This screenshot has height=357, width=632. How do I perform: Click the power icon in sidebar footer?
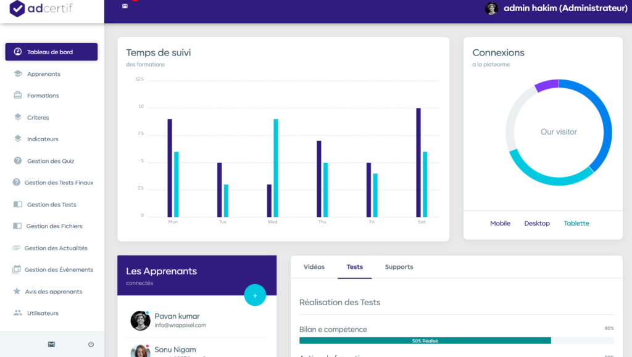[91, 344]
